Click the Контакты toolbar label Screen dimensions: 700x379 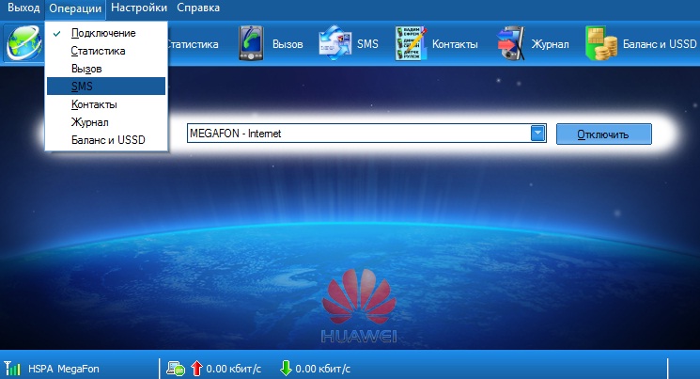455,44
